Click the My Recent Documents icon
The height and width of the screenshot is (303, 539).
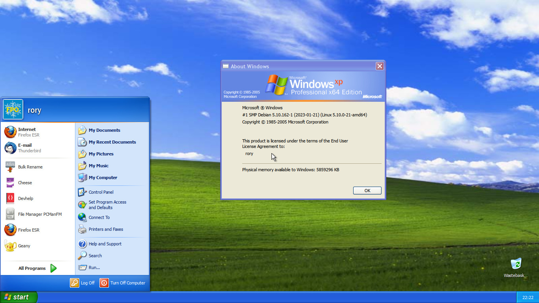[82, 142]
